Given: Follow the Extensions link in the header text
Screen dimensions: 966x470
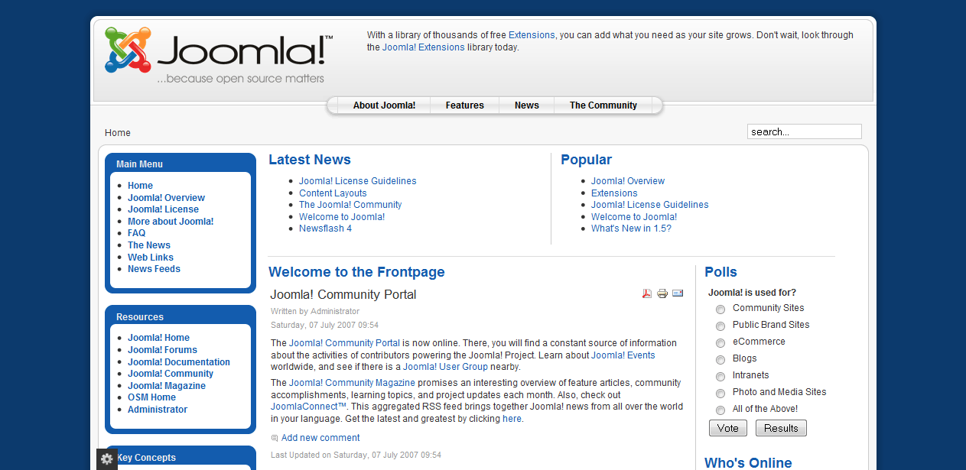Looking at the screenshot, I should [532, 35].
